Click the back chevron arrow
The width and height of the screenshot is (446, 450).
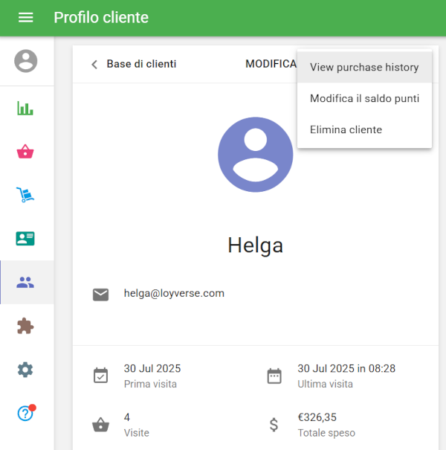94,64
